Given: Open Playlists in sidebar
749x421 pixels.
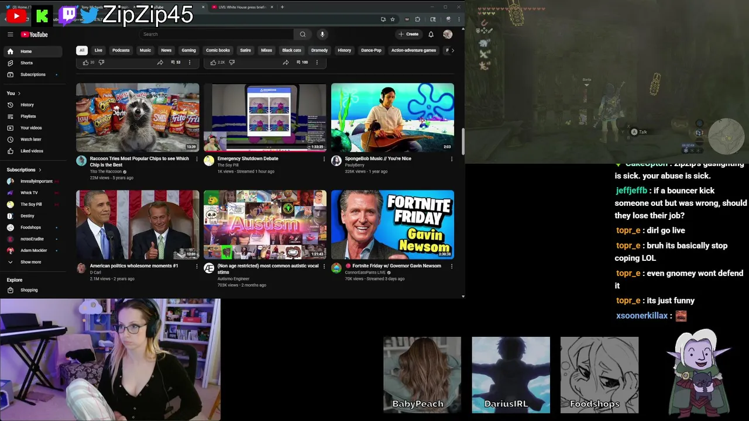Looking at the screenshot, I should pos(33,116).
